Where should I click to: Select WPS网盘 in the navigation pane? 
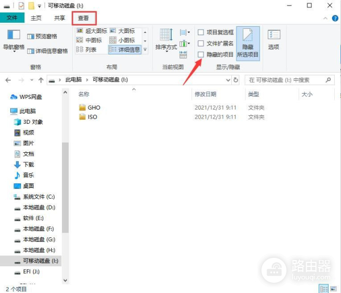(26, 97)
